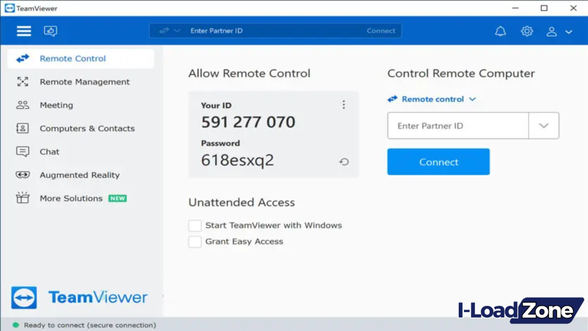This screenshot has width=588, height=331.
Task: Toggle the hamburger menu
Action: (24, 30)
